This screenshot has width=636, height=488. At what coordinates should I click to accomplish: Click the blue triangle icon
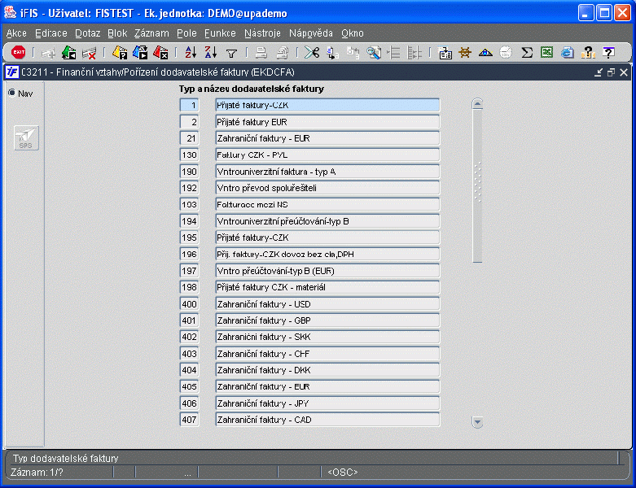[485, 53]
